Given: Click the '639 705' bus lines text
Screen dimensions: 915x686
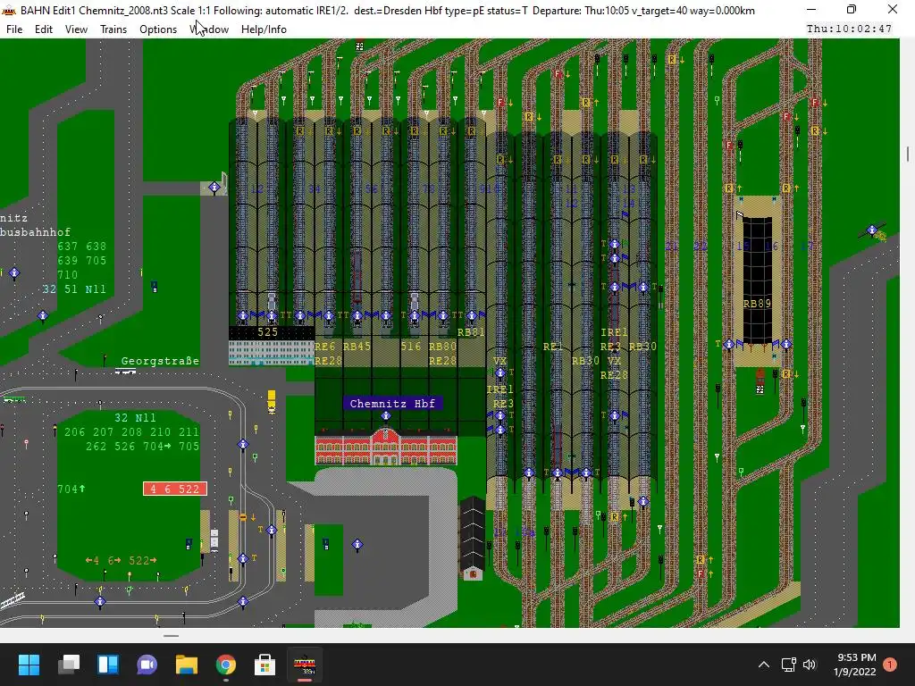Looking at the screenshot, I should [x=81, y=260].
